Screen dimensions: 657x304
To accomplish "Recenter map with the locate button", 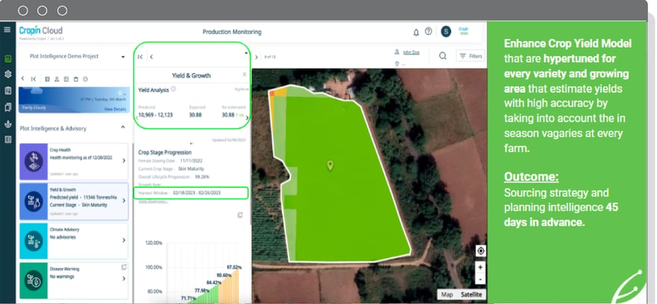I will point(481,251).
